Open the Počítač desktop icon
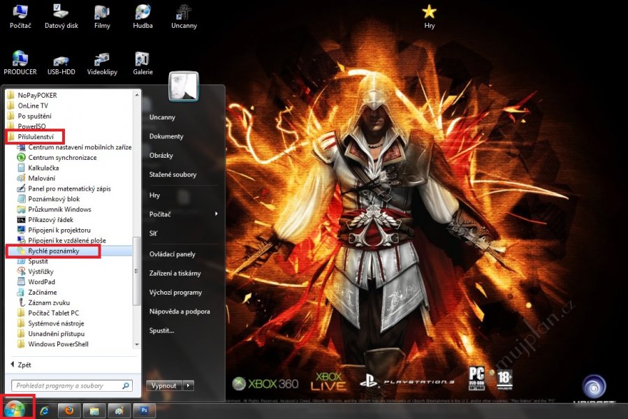 click(x=20, y=16)
